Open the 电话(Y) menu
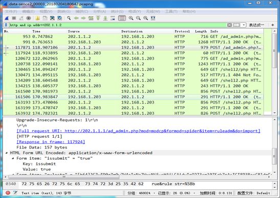 coord(135,11)
